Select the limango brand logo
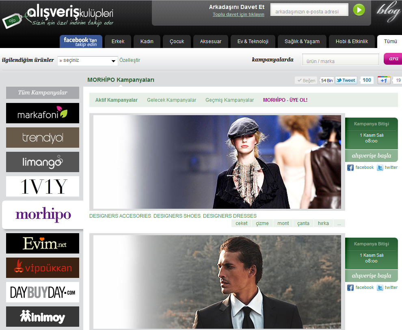This screenshot has width=402, height=330. tap(43, 162)
